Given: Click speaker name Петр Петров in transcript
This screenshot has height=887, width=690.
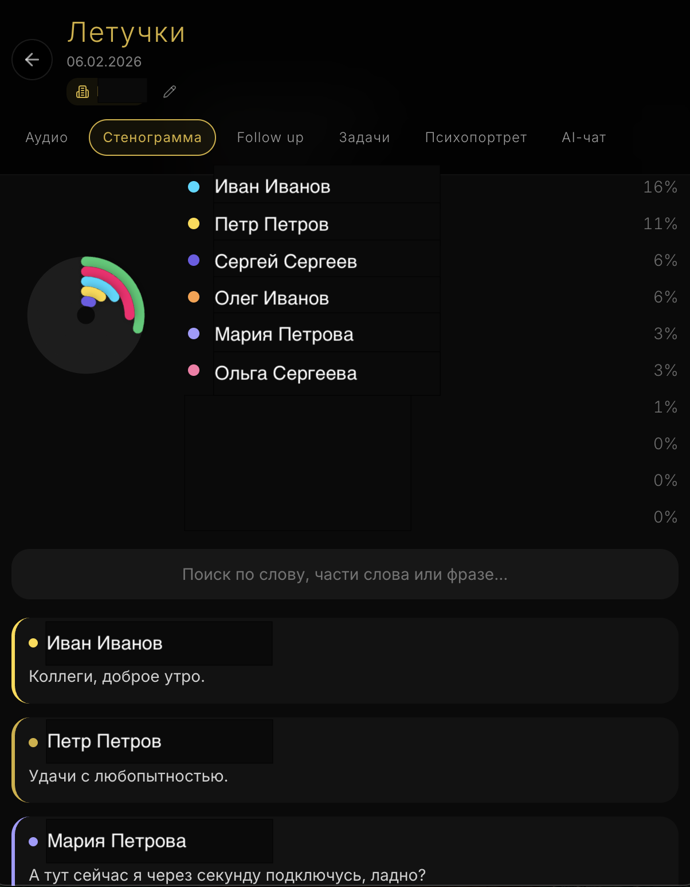Looking at the screenshot, I should pos(104,741).
